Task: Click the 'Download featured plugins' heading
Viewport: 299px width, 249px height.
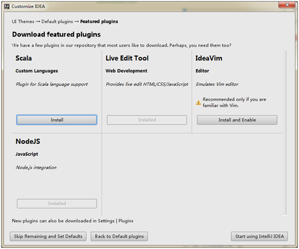Action: coord(56,34)
